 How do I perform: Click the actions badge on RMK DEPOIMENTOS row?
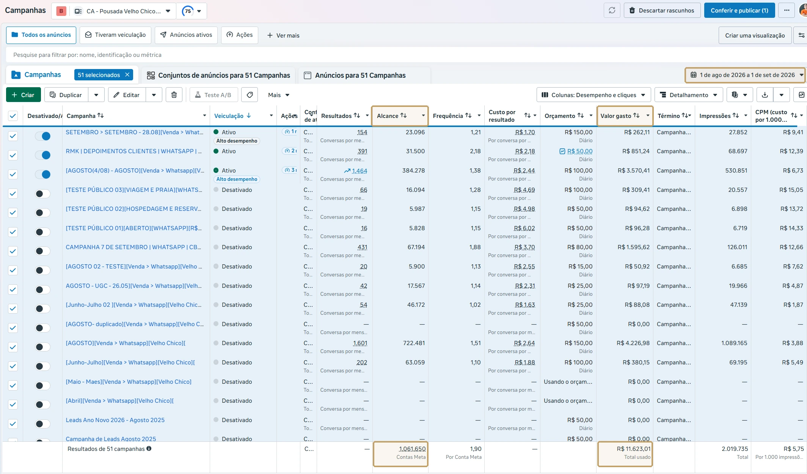tap(290, 151)
